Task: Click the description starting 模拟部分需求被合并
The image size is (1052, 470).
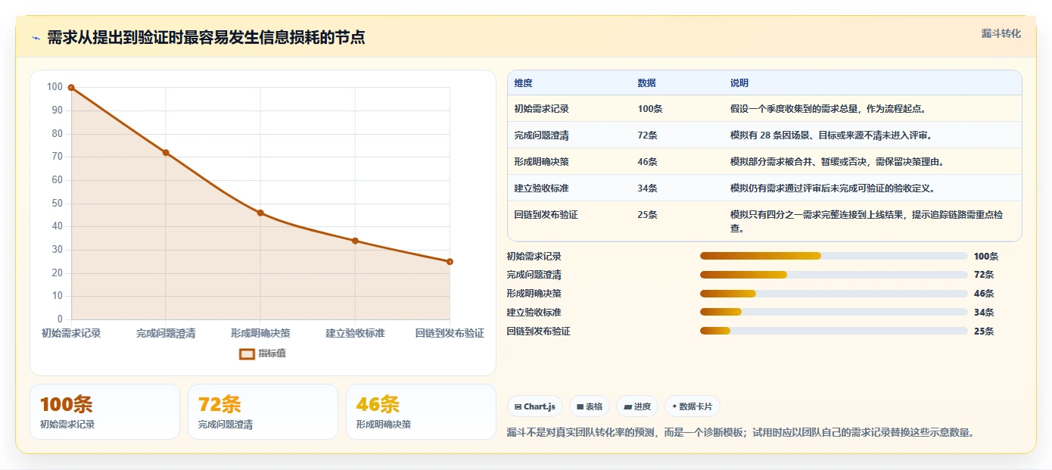Action: pyautogui.click(x=837, y=162)
